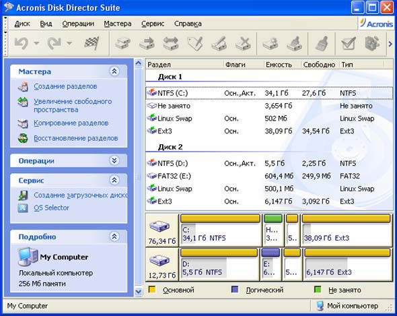Click the create partition disk toolbar icon
This screenshot has height=316, width=397.
pos(122,43)
